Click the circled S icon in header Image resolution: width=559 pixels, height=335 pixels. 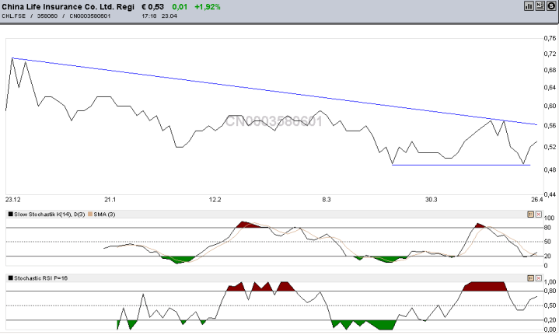[551, 6]
